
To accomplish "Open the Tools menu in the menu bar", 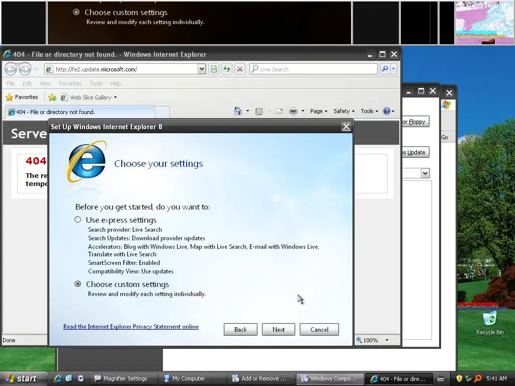I will pos(96,83).
